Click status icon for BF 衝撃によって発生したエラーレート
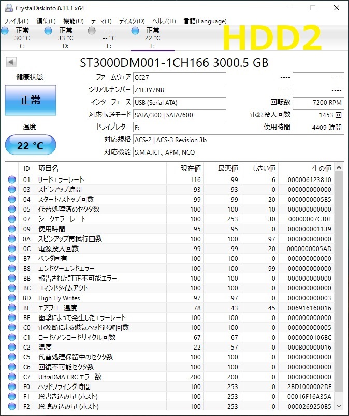This screenshot has height=416, width=349. click(x=12, y=317)
